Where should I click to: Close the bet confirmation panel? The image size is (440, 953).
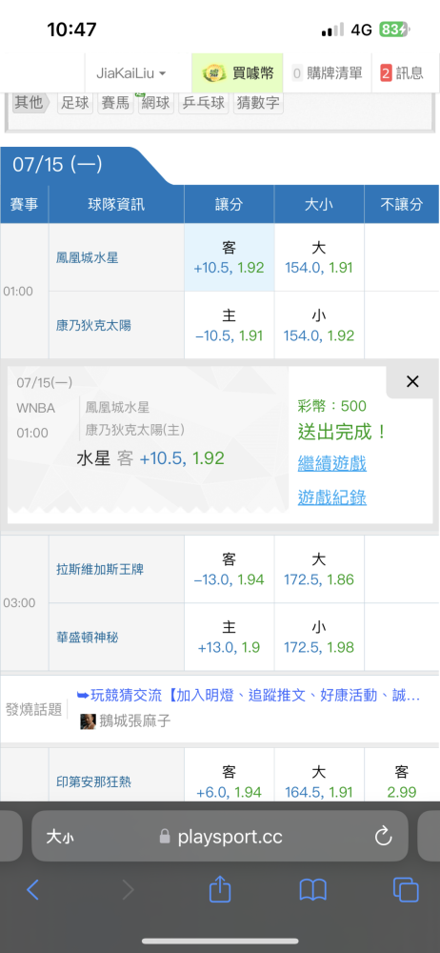pos(412,382)
